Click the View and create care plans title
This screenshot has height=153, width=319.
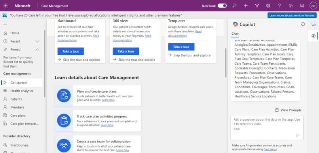(x=97, y=91)
